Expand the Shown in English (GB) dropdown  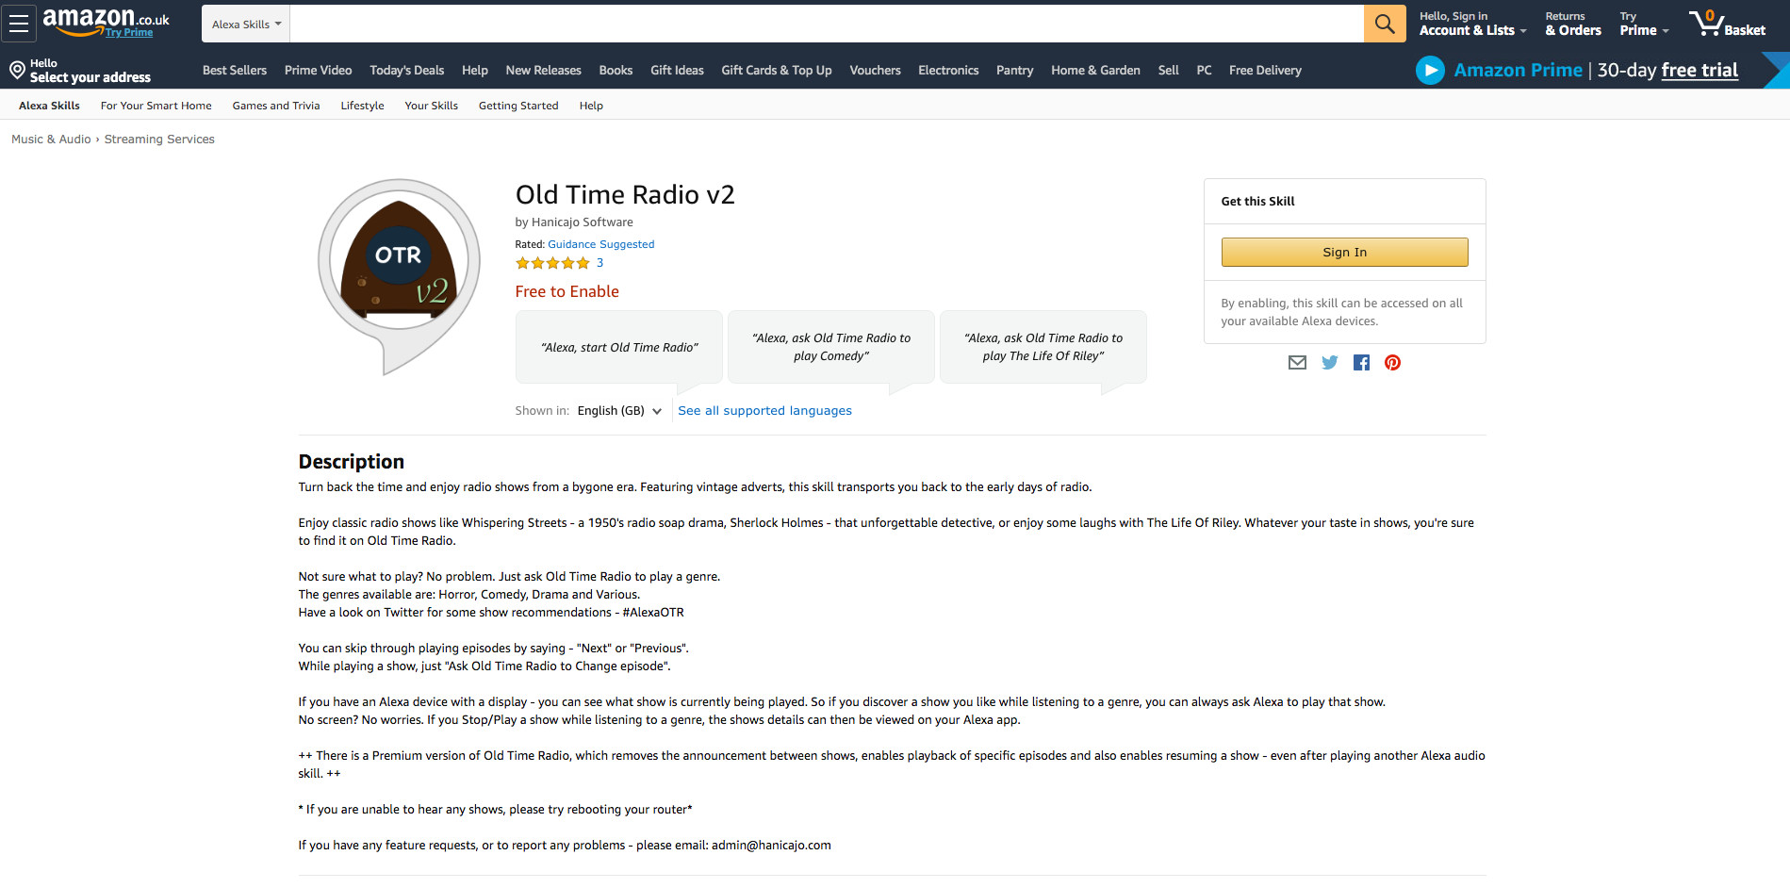(617, 410)
